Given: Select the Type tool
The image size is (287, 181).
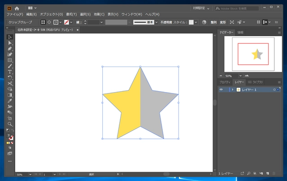Looking at the screenshot, I should tap(10, 72).
